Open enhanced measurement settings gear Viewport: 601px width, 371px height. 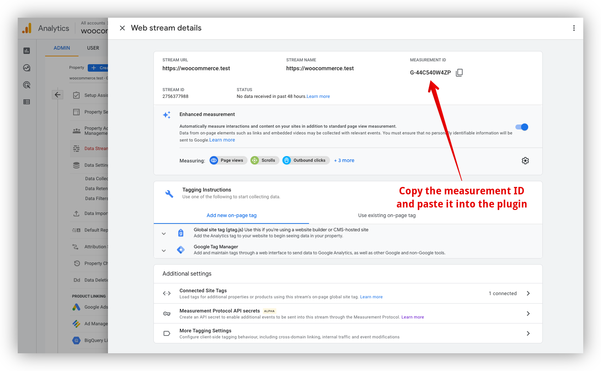coord(525,161)
